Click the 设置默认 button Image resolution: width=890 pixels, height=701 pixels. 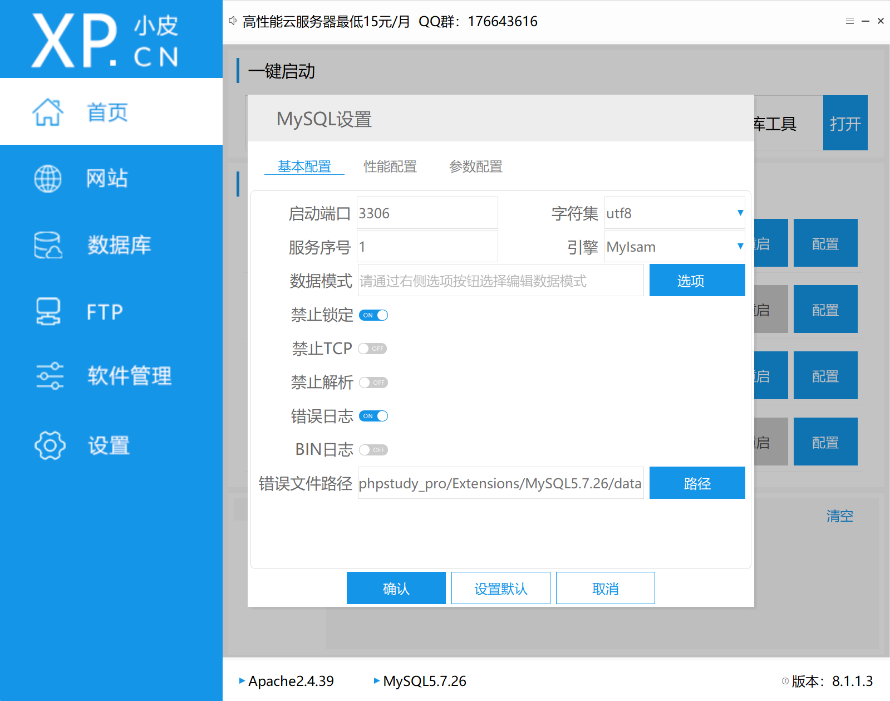pos(500,588)
